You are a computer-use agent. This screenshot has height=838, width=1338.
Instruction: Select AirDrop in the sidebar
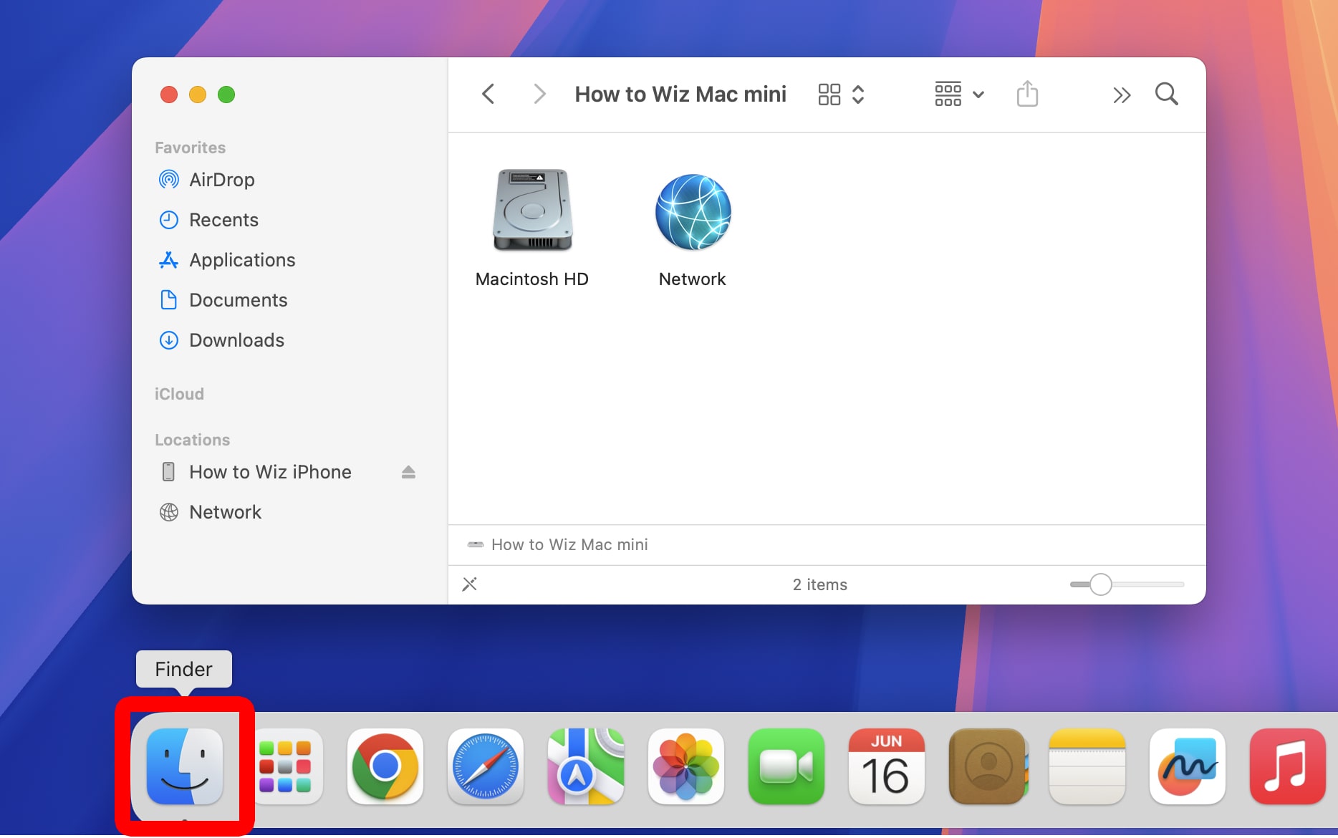(x=221, y=180)
